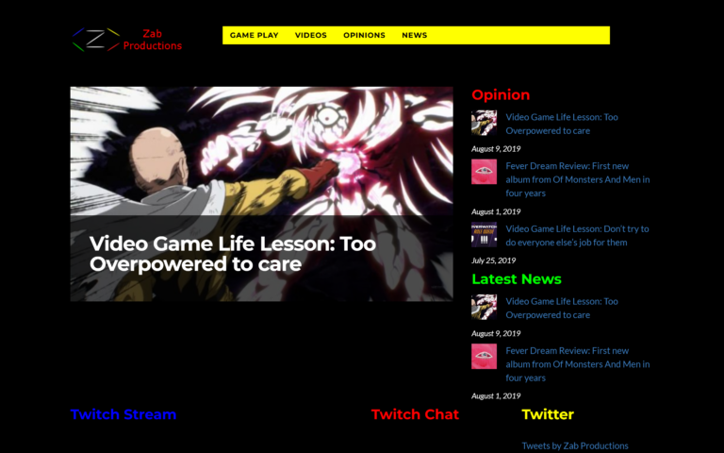
Task: Open Opinion link 'Video Game Life Lesson: Too Overpowered'
Action: point(562,124)
